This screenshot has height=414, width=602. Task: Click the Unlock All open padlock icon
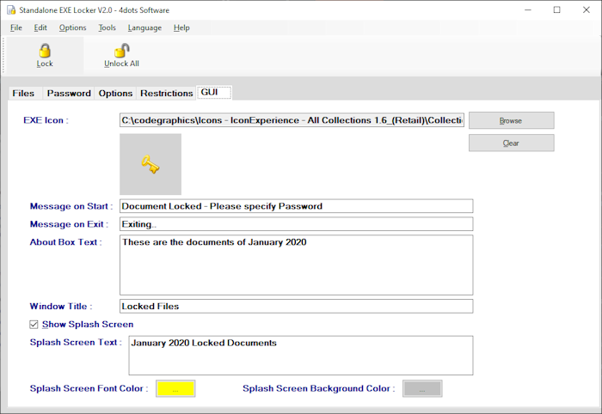coord(122,51)
